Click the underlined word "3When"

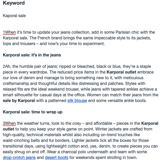click(x=9, y=123)
